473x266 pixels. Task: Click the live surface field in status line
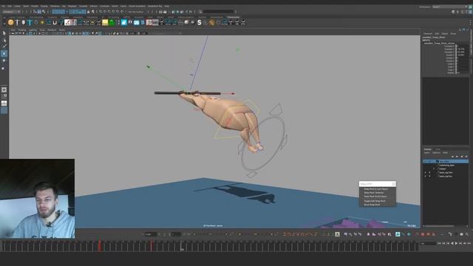(x=136, y=12)
